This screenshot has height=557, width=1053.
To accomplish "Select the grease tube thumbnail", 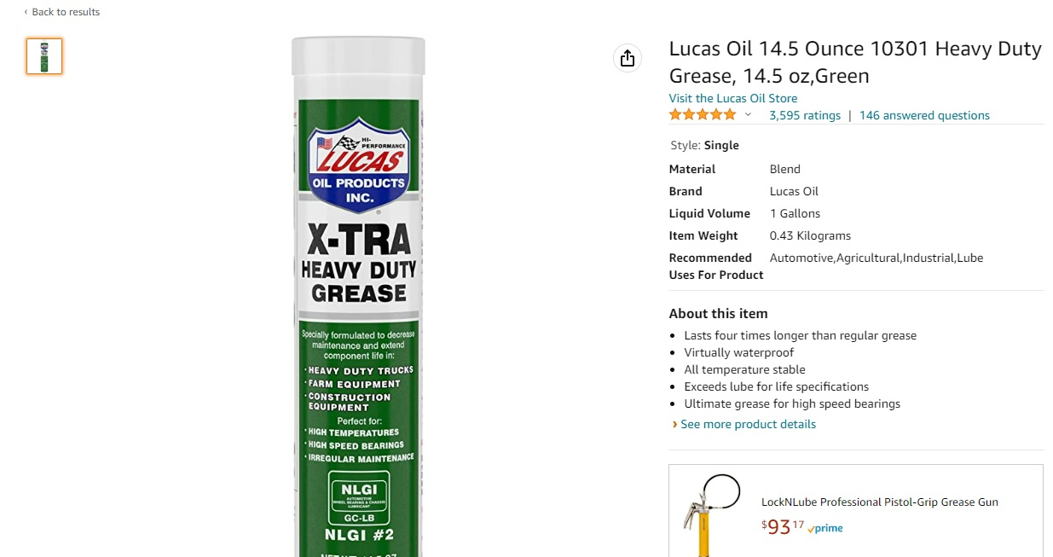I will 44,56.
